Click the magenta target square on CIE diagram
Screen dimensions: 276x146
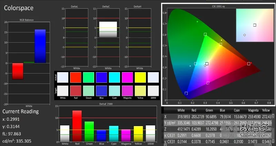click(208, 83)
